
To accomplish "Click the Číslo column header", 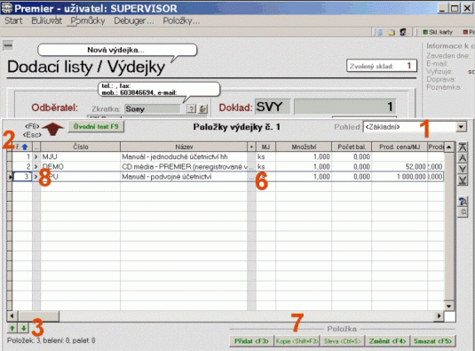I will click(x=81, y=147).
